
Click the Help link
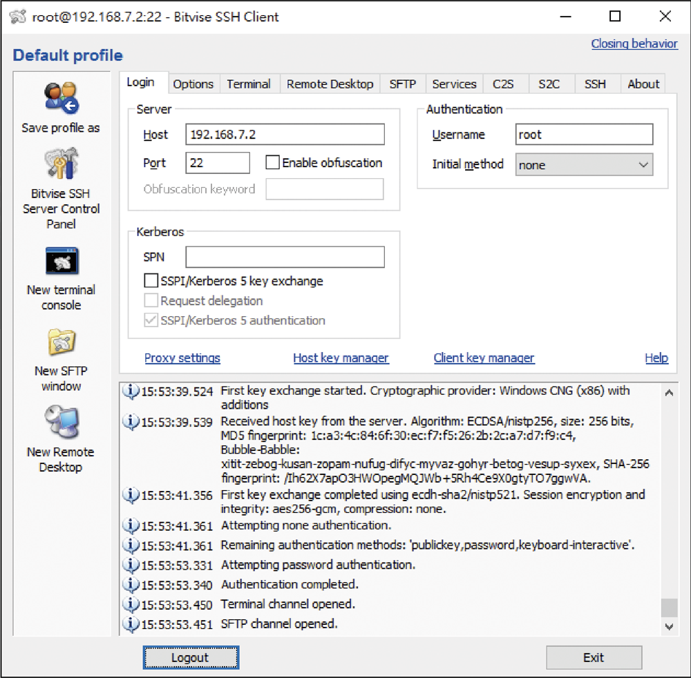pyautogui.click(x=656, y=358)
